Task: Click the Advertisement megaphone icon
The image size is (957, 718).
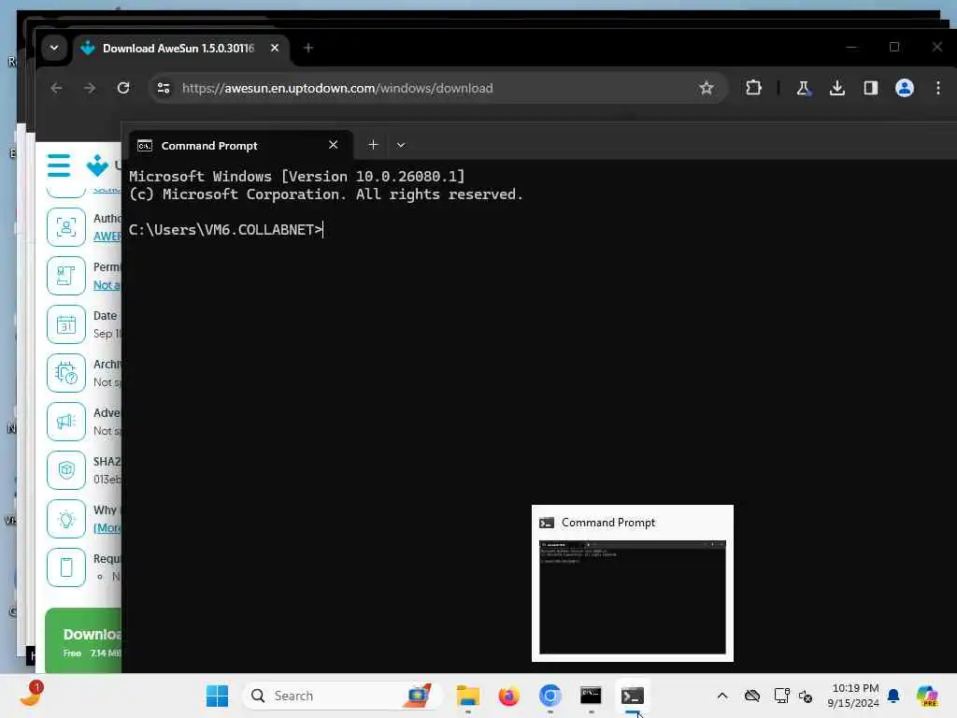Action: click(x=66, y=422)
